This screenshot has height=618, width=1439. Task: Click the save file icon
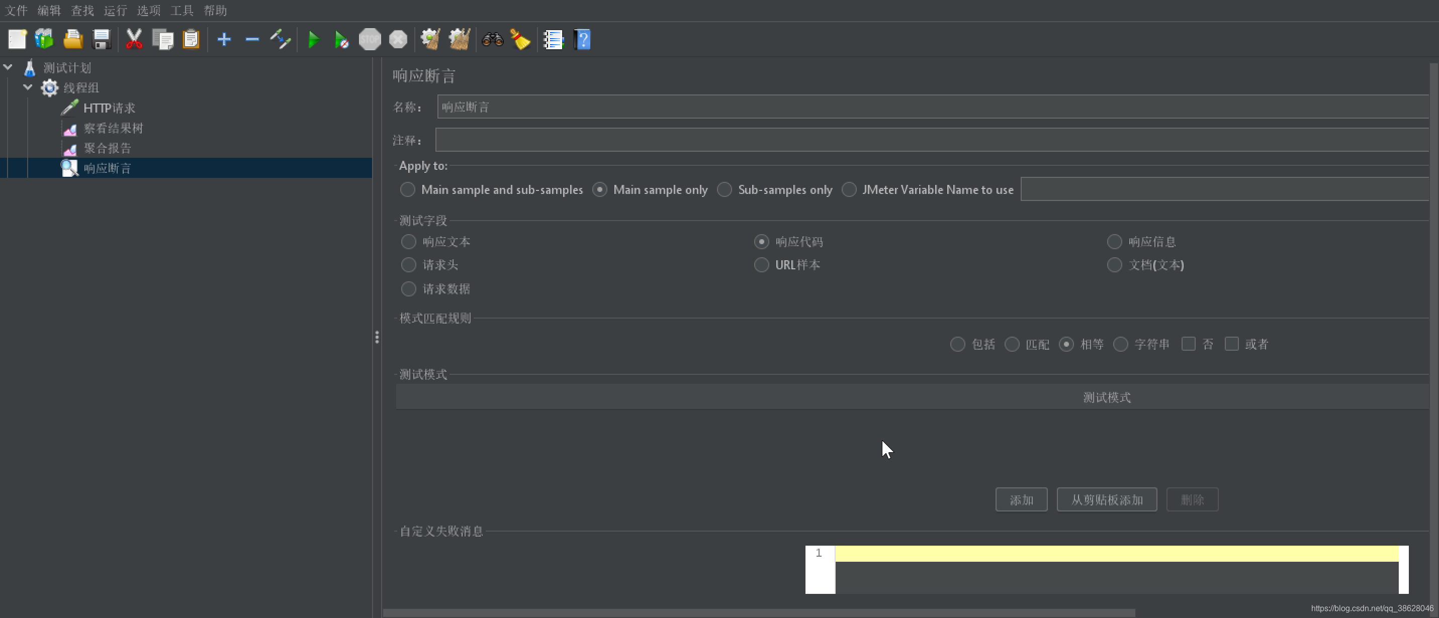point(102,39)
